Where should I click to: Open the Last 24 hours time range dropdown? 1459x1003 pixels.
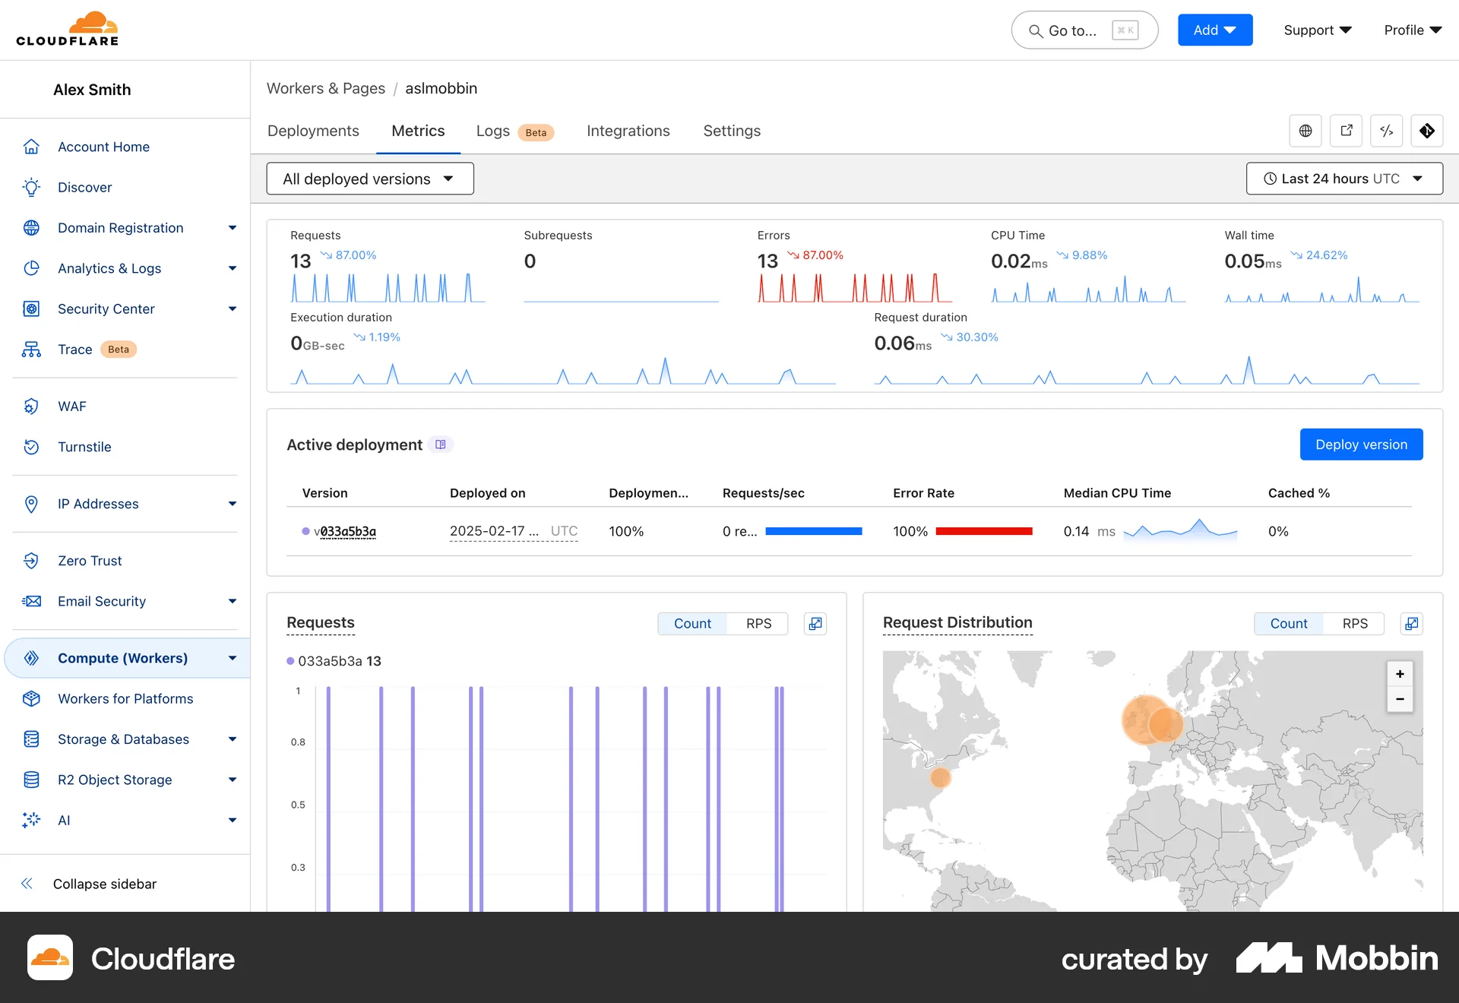1343,179
